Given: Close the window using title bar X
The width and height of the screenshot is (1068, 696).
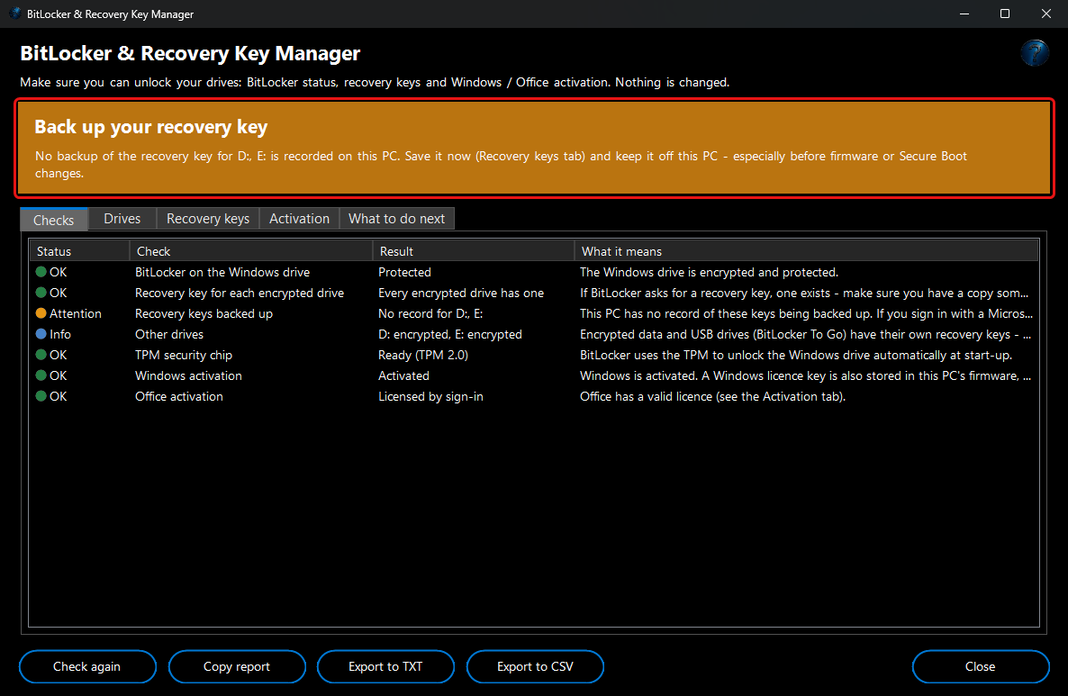Looking at the screenshot, I should pyautogui.click(x=1046, y=14).
